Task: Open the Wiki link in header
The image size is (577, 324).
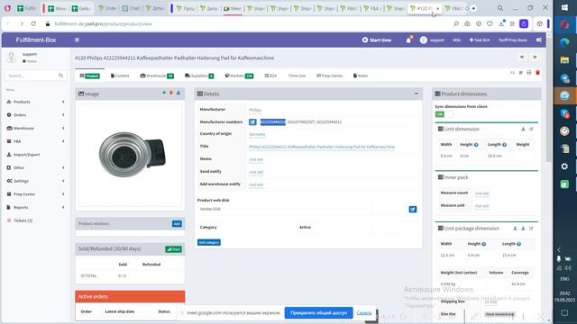Action: click(457, 40)
